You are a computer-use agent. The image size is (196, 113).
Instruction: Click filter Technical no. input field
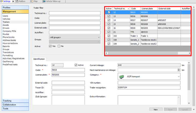coord(75,13)
